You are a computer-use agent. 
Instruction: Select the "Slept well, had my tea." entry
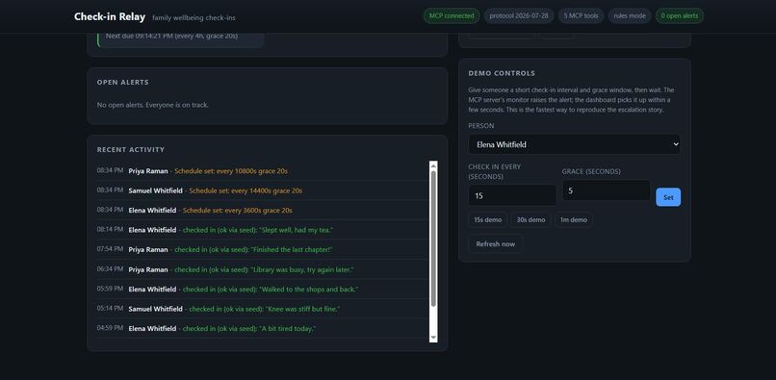[263, 230]
